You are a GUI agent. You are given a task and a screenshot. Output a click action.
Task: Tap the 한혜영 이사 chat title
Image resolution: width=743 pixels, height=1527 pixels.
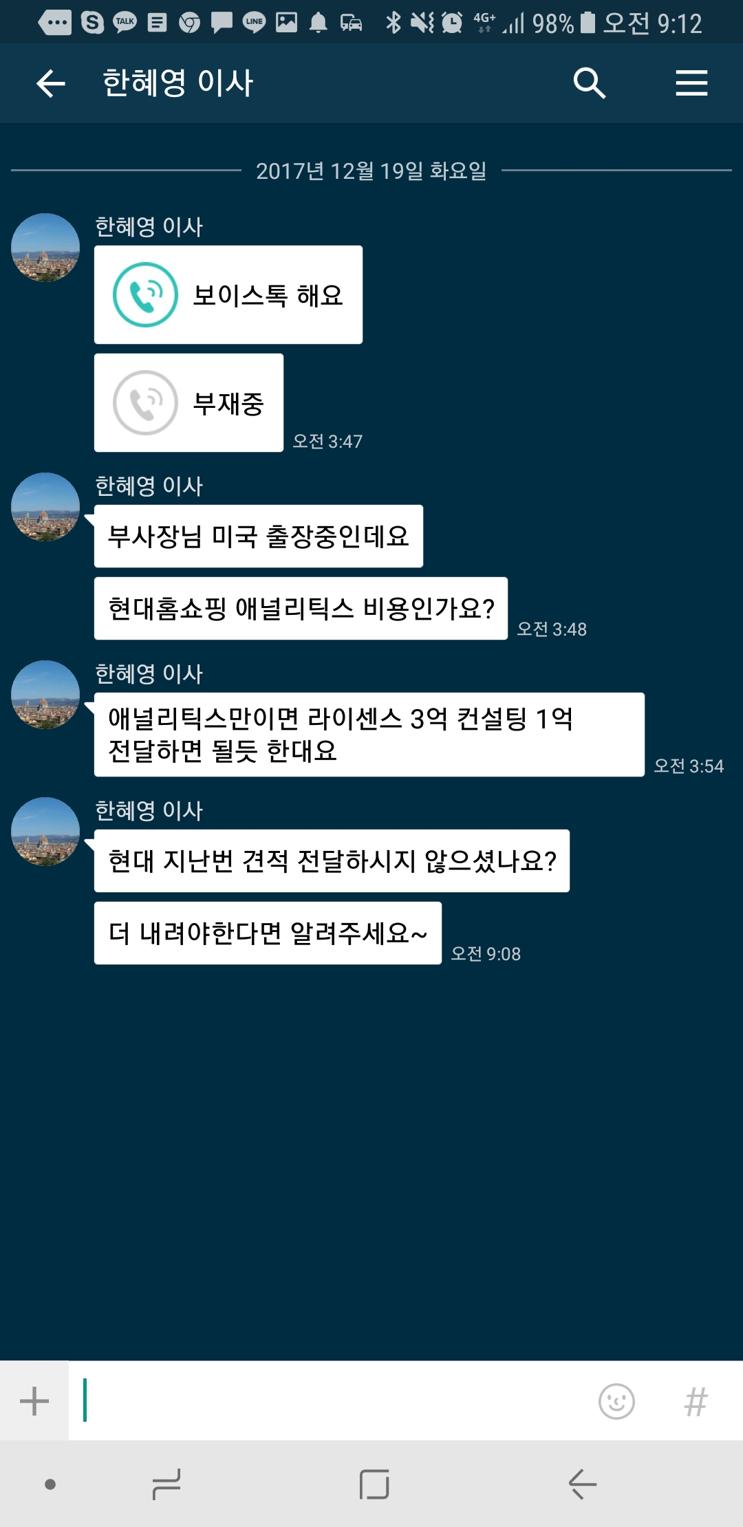point(178,84)
